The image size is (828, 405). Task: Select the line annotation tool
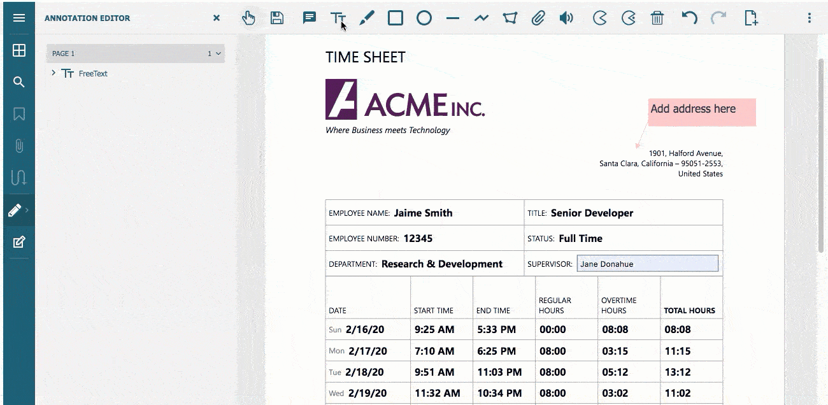tap(452, 18)
